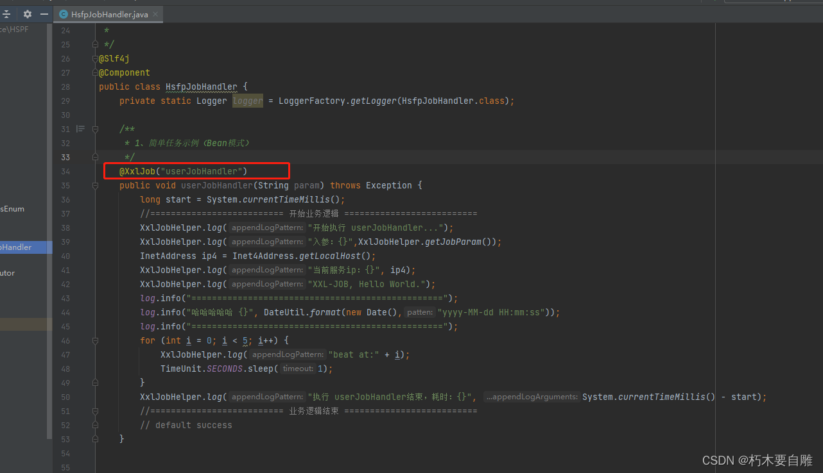Click line number 46 in gutter
The image size is (823, 473).
(65, 340)
